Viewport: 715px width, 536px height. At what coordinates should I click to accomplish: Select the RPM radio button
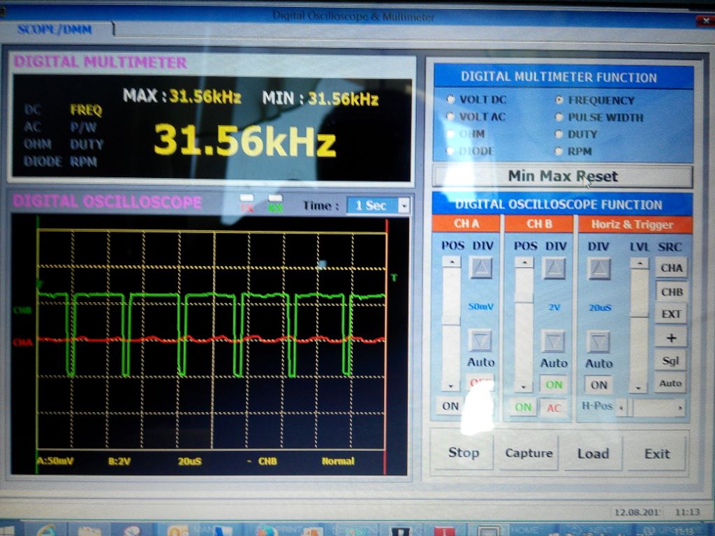pyautogui.click(x=559, y=151)
